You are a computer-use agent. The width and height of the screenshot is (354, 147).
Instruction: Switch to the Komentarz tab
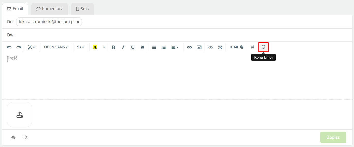pyautogui.click(x=50, y=9)
